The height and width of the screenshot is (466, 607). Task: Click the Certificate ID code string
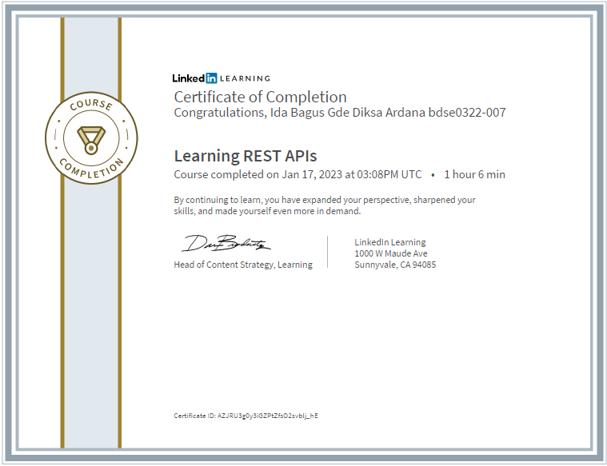pyautogui.click(x=267, y=416)
